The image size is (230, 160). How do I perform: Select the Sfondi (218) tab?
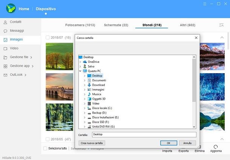[152, 25]
